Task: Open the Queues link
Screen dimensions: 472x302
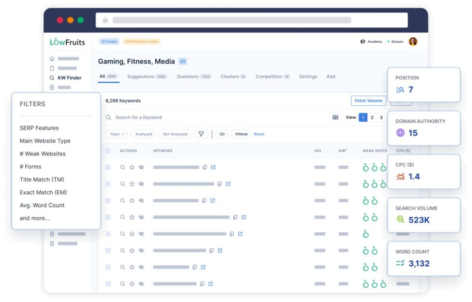Action: [395, 41]
